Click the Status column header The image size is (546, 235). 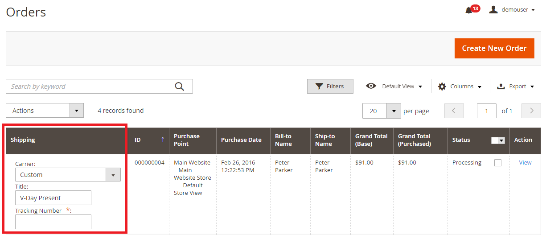tap(461, 140)
